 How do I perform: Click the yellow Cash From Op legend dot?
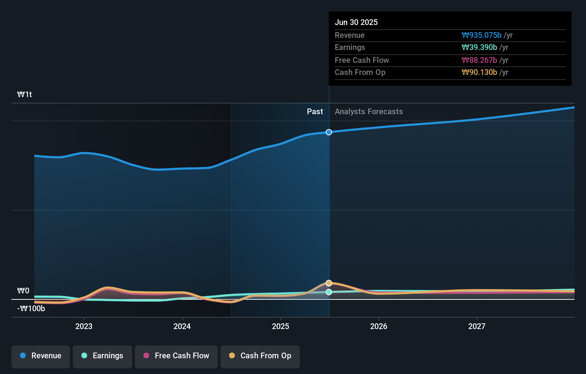click(232, 356)
